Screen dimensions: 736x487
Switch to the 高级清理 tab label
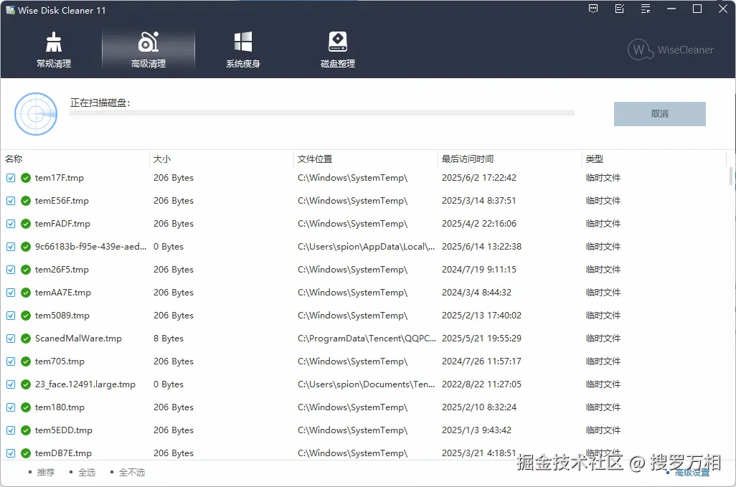point(148,63)
